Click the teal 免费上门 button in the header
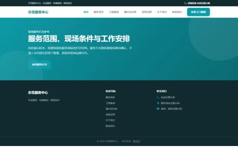 point(198,12)
